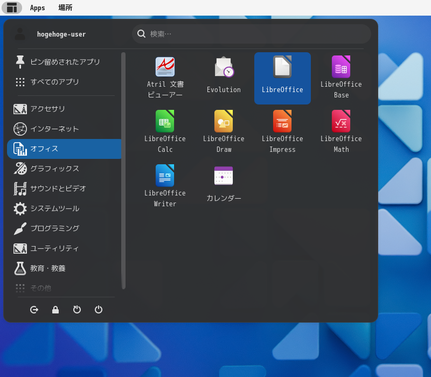Click the power off icon

click(99, 310)
